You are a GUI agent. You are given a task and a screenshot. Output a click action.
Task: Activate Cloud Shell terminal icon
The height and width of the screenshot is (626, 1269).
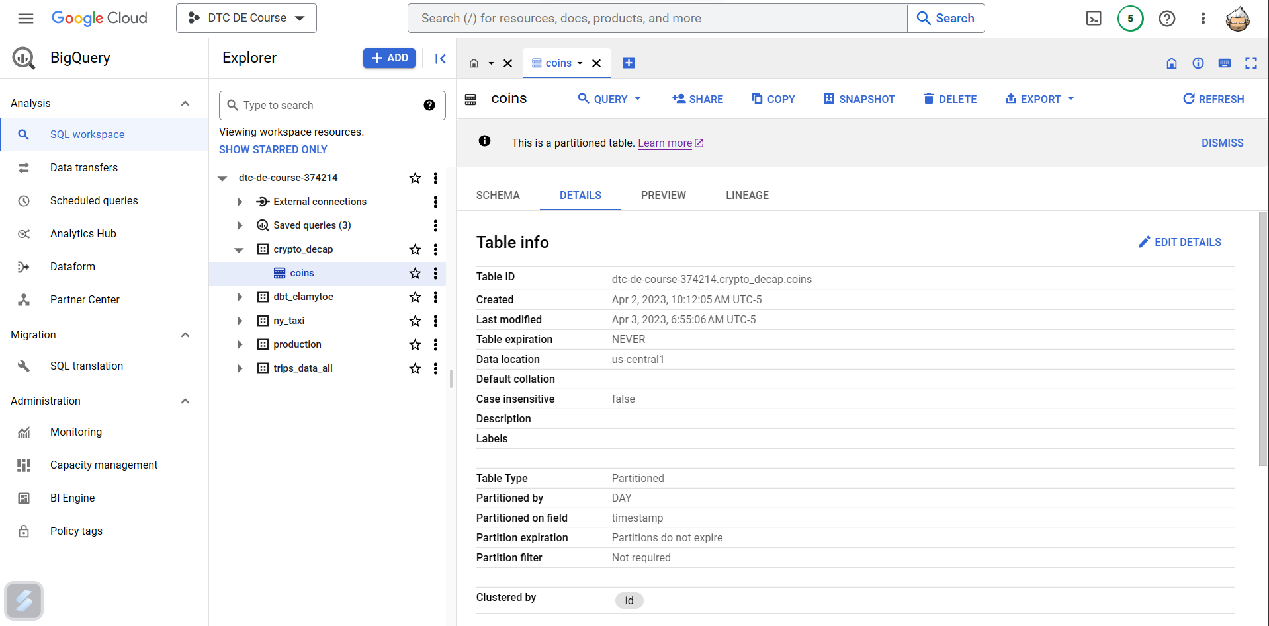(1094, 19)
